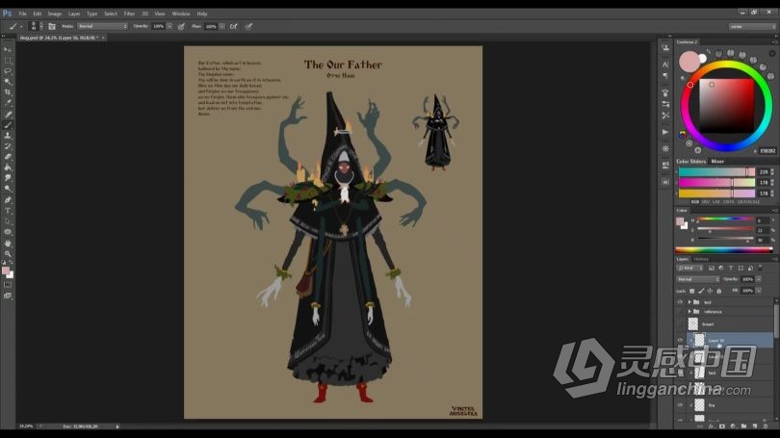This screenshot has height=438, width=780.
Task: Open the brush Mode dropdown in options bar
Action: [x=102, y=26]
